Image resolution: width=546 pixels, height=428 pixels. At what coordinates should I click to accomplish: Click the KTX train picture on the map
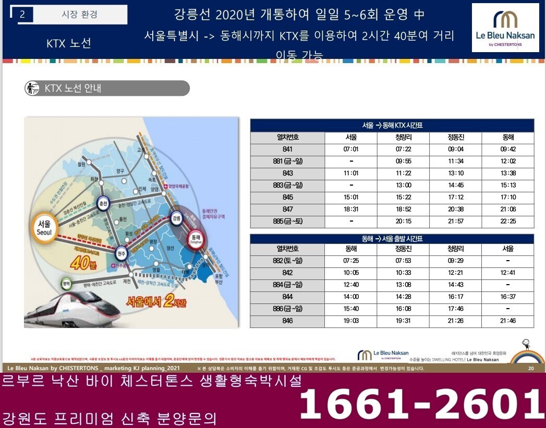coord(72,310)
